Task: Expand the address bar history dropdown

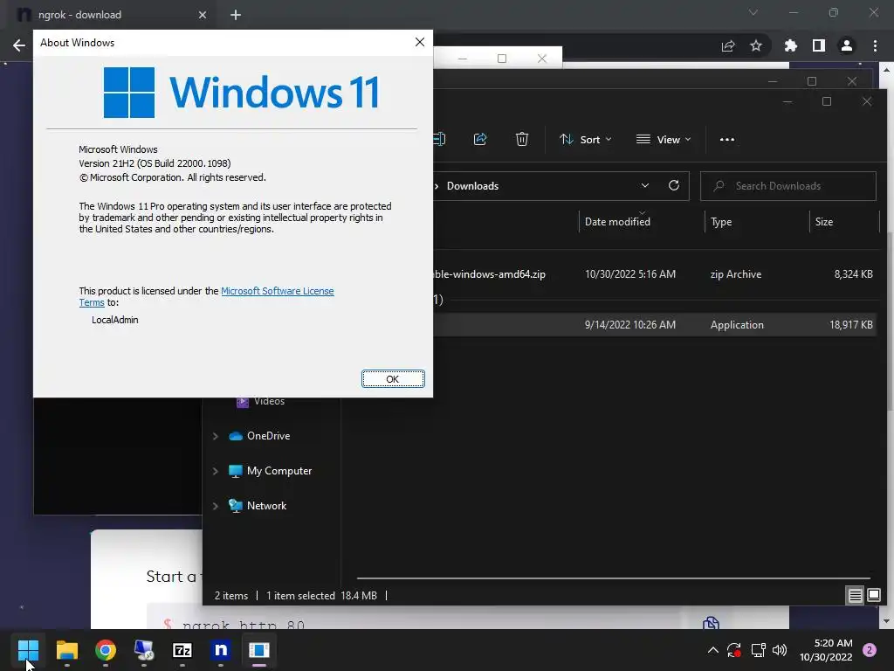Action: click(645, 185)
